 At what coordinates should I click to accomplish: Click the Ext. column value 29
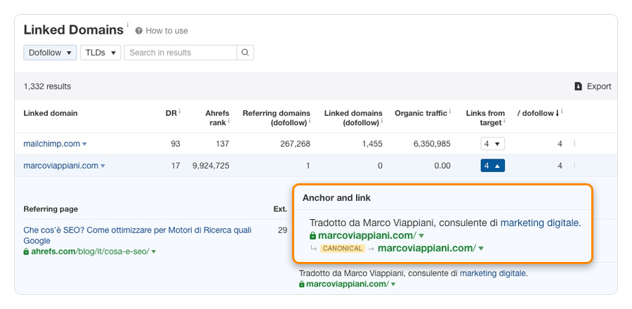pyautogui.click(x=282, y=230)
